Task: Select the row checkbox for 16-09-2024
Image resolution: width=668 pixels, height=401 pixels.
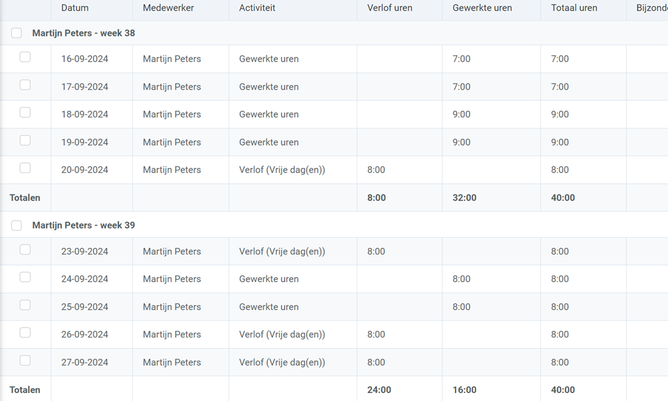Action: (x=25, y=57)
